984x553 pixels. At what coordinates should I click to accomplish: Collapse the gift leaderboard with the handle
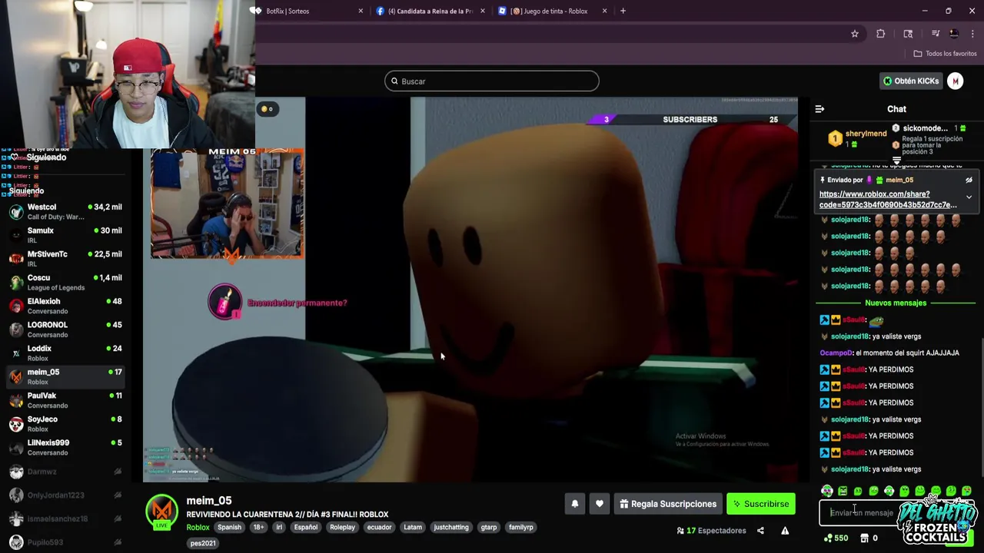pyautogui.click(x=896, y=160)
